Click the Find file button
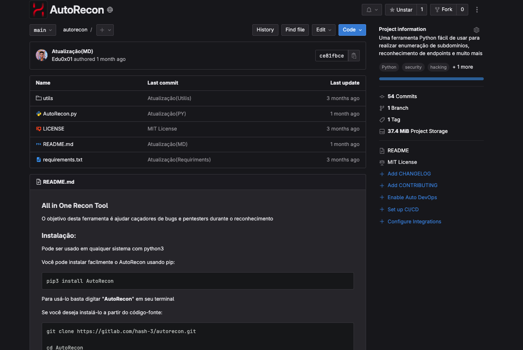Viewport: 523px width, 350px height. click(295, 30)
